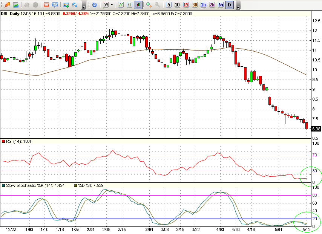The height and width of the screenshot is (234, 322).
Task: Click the RSI (14) red legend swatch
Action: point(4,141)
